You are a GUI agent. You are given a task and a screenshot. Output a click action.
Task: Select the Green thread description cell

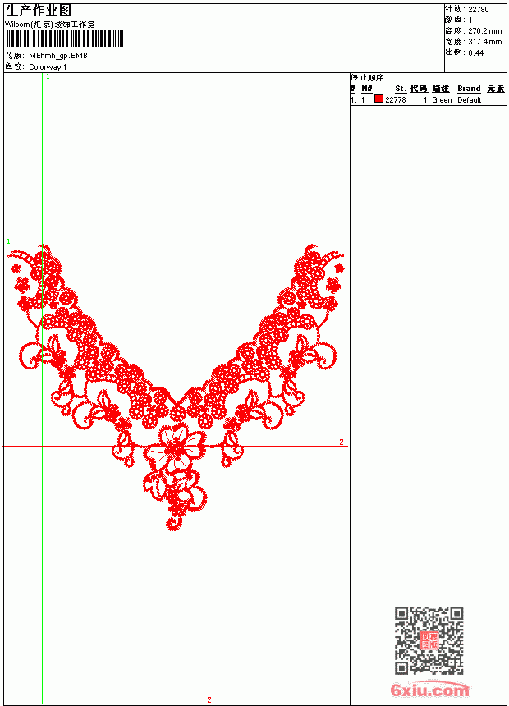(x=442, y=100)
